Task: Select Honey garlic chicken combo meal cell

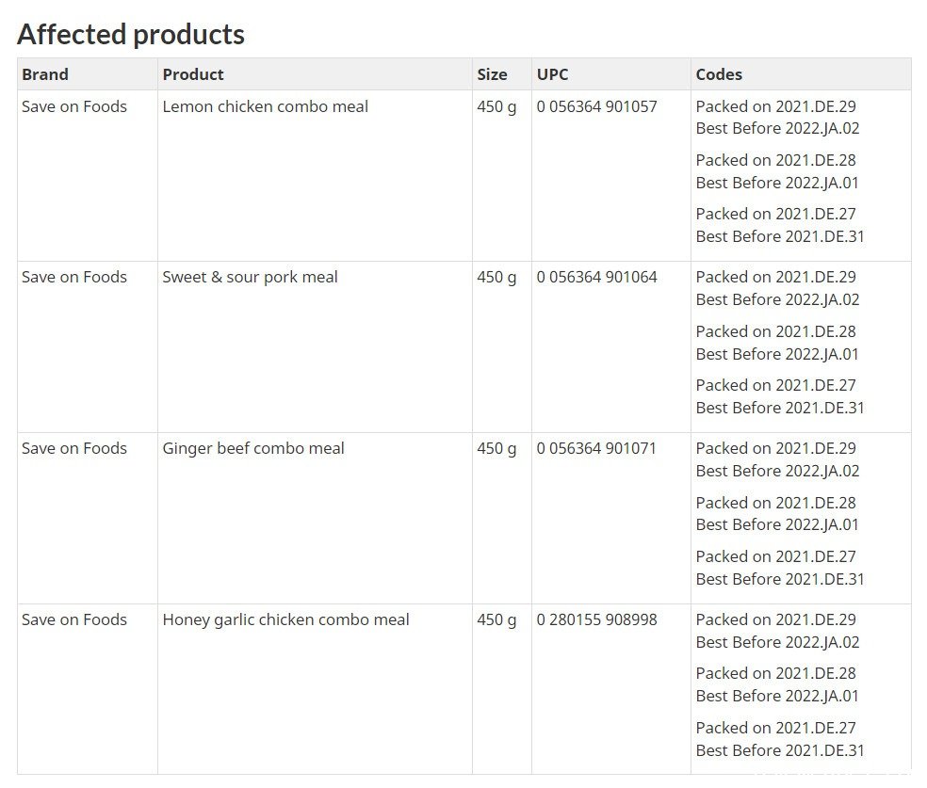Action: pos(285,619)
